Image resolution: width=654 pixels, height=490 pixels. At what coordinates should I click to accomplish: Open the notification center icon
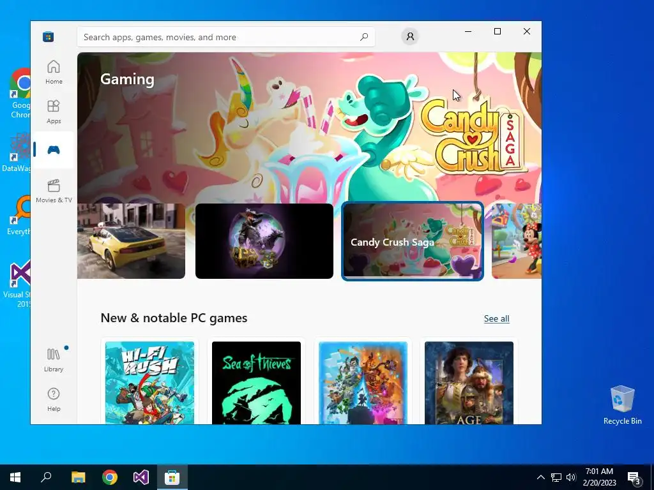click(x=634, y=477)
